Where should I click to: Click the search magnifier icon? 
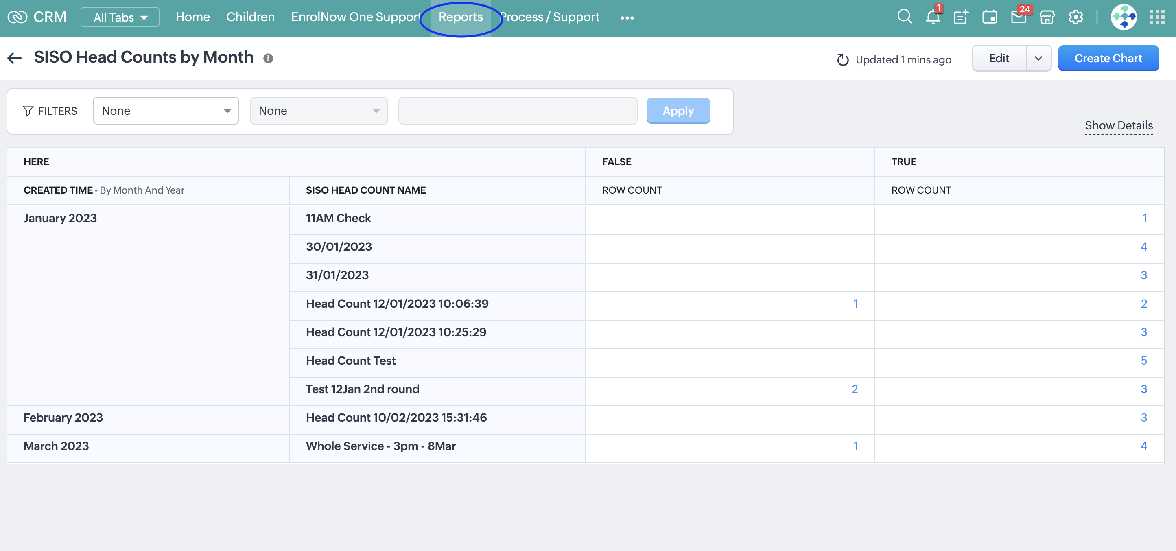(904, 17)
